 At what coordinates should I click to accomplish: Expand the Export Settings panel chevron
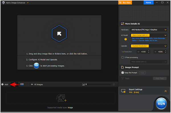(166, 91)
